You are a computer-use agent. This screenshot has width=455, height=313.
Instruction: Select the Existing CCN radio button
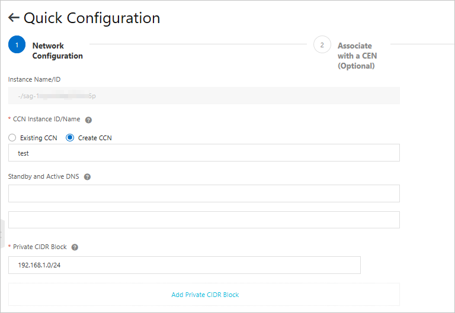click(12, 138)
